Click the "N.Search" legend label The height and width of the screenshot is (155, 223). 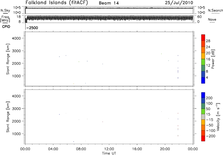coord(215,10)
